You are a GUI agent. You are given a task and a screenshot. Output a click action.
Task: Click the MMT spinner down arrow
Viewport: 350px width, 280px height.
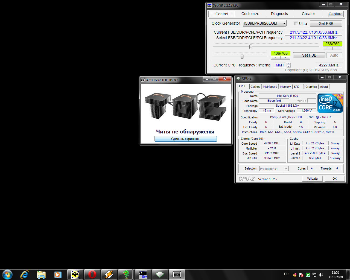[289, 66]
